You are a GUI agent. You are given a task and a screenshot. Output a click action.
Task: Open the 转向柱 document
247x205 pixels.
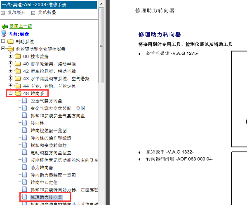38,123
